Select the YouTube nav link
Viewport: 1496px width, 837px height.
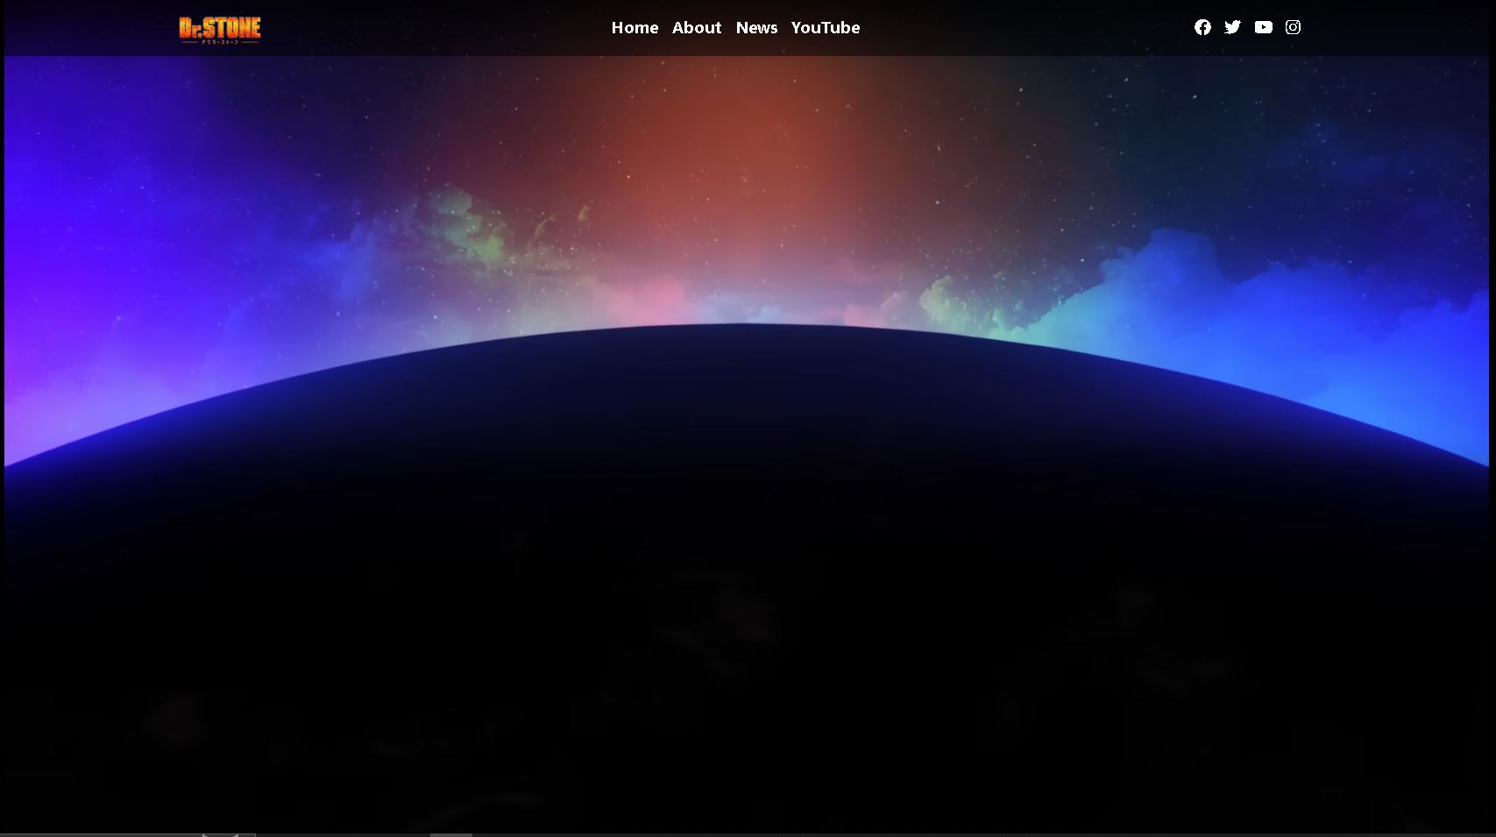coord(826,28)
